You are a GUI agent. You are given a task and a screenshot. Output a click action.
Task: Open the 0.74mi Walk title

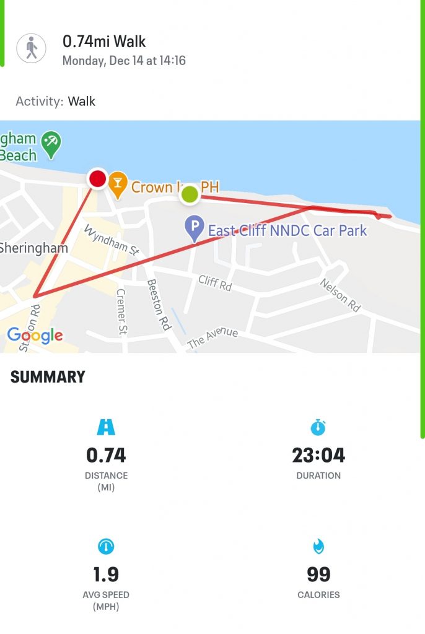104,41
